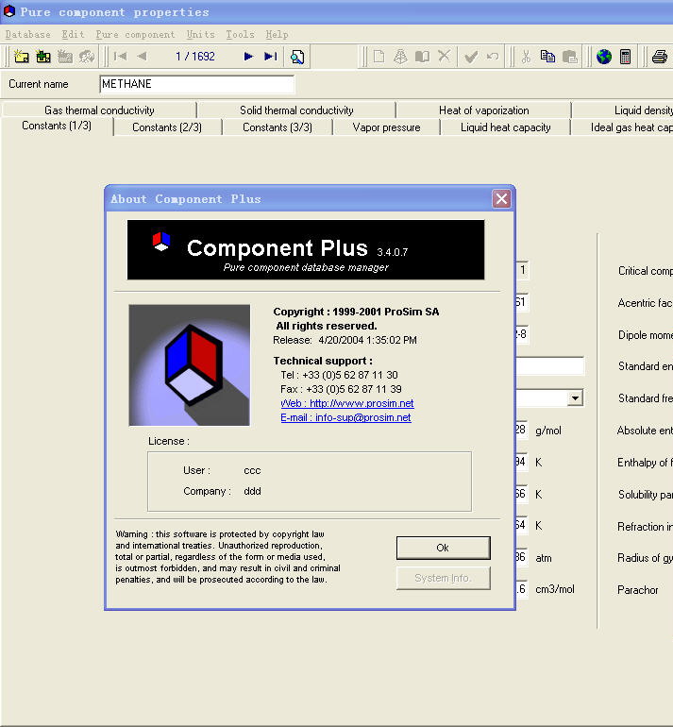Open the Tools menu

[x=240, y=34]
